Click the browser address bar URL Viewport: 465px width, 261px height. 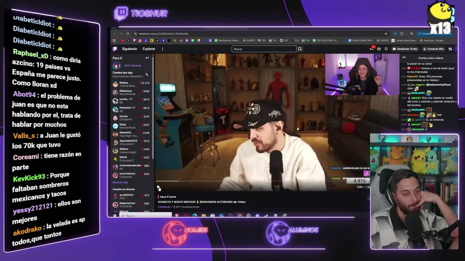(163, 34)
